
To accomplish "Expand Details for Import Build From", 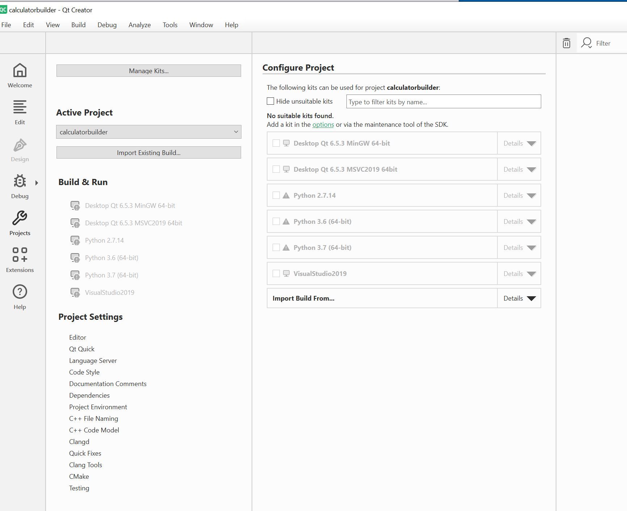I will tap(519, 298).
